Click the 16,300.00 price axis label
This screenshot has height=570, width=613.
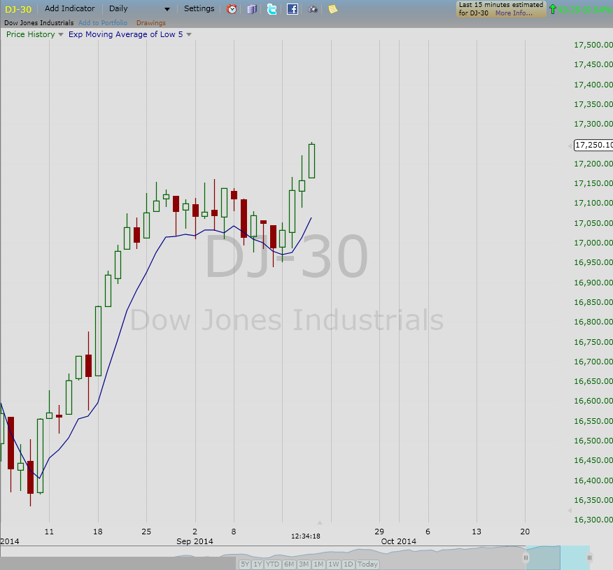(x=593, y=520)
